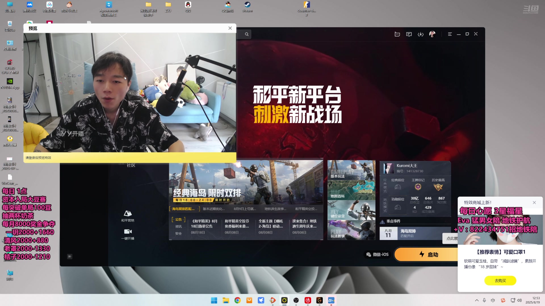This screenshot has width=545, height=306.
Task: Open 和平营地 in launcher sidebar
Action: pos(128,216)
